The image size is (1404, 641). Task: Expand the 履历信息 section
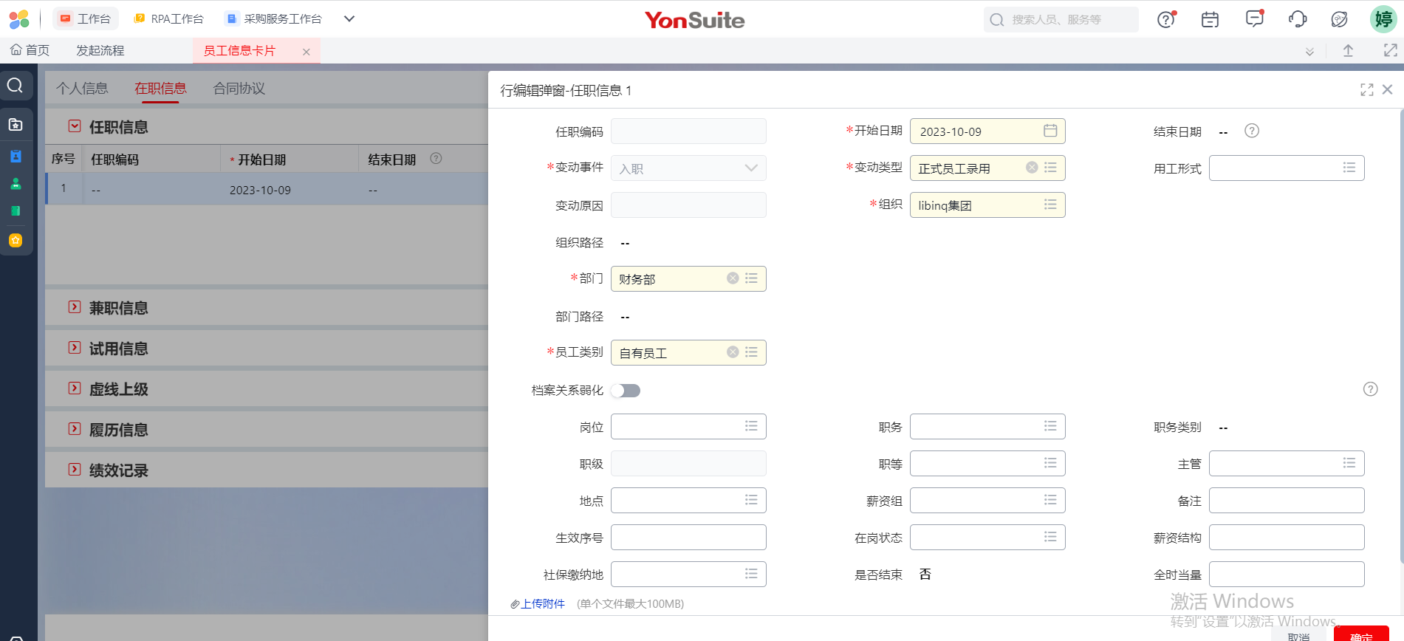(75, 429)
